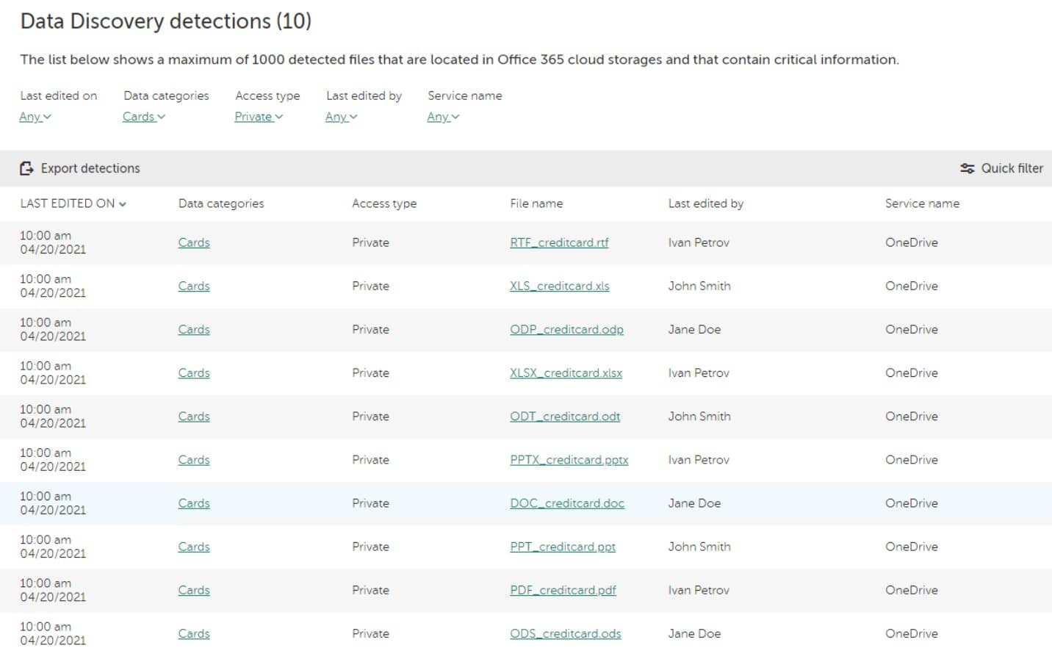Image resolution: width=1052 pixels, height=648 pixels.
Task: Click Cards link in the ODT_creditcard.odt row
Action: (193, 416)
